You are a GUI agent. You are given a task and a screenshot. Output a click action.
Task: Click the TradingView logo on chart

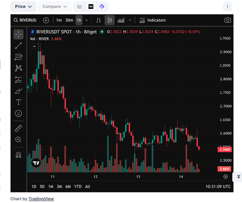(x=36, y=163)
